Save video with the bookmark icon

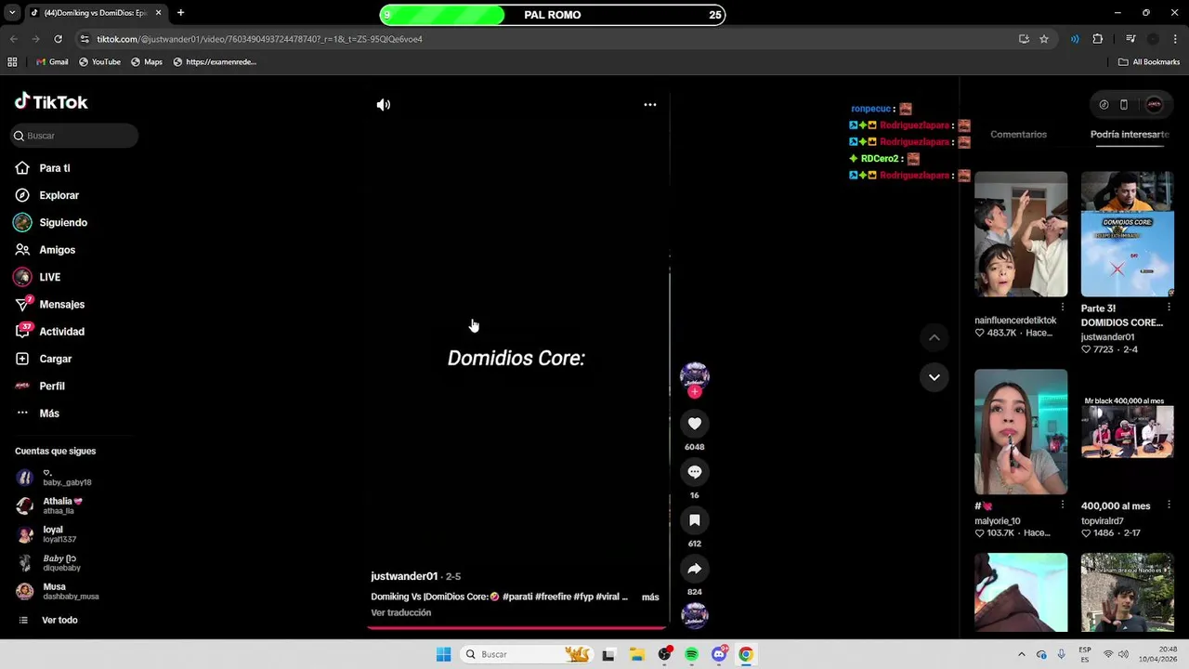(694, 520)
